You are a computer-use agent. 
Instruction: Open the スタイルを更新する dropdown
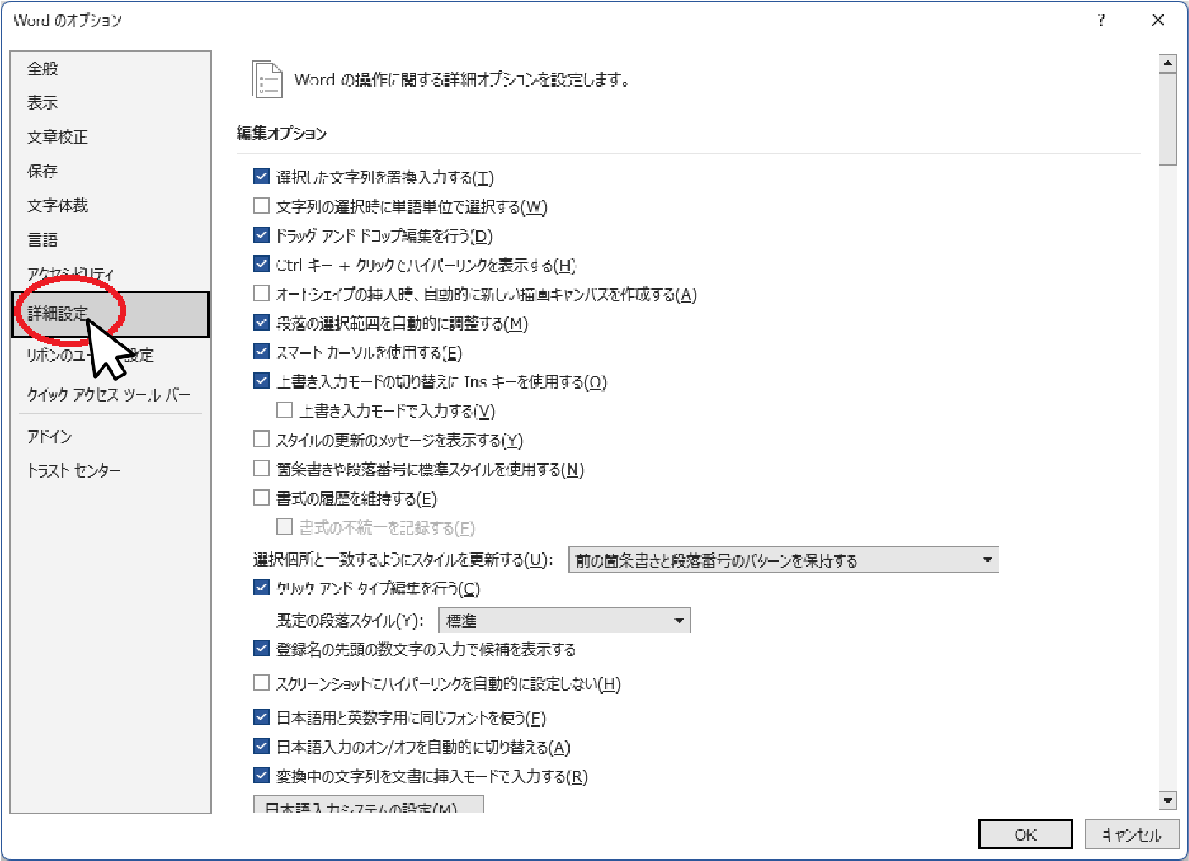pyautogui.click(x=783, y=560)
